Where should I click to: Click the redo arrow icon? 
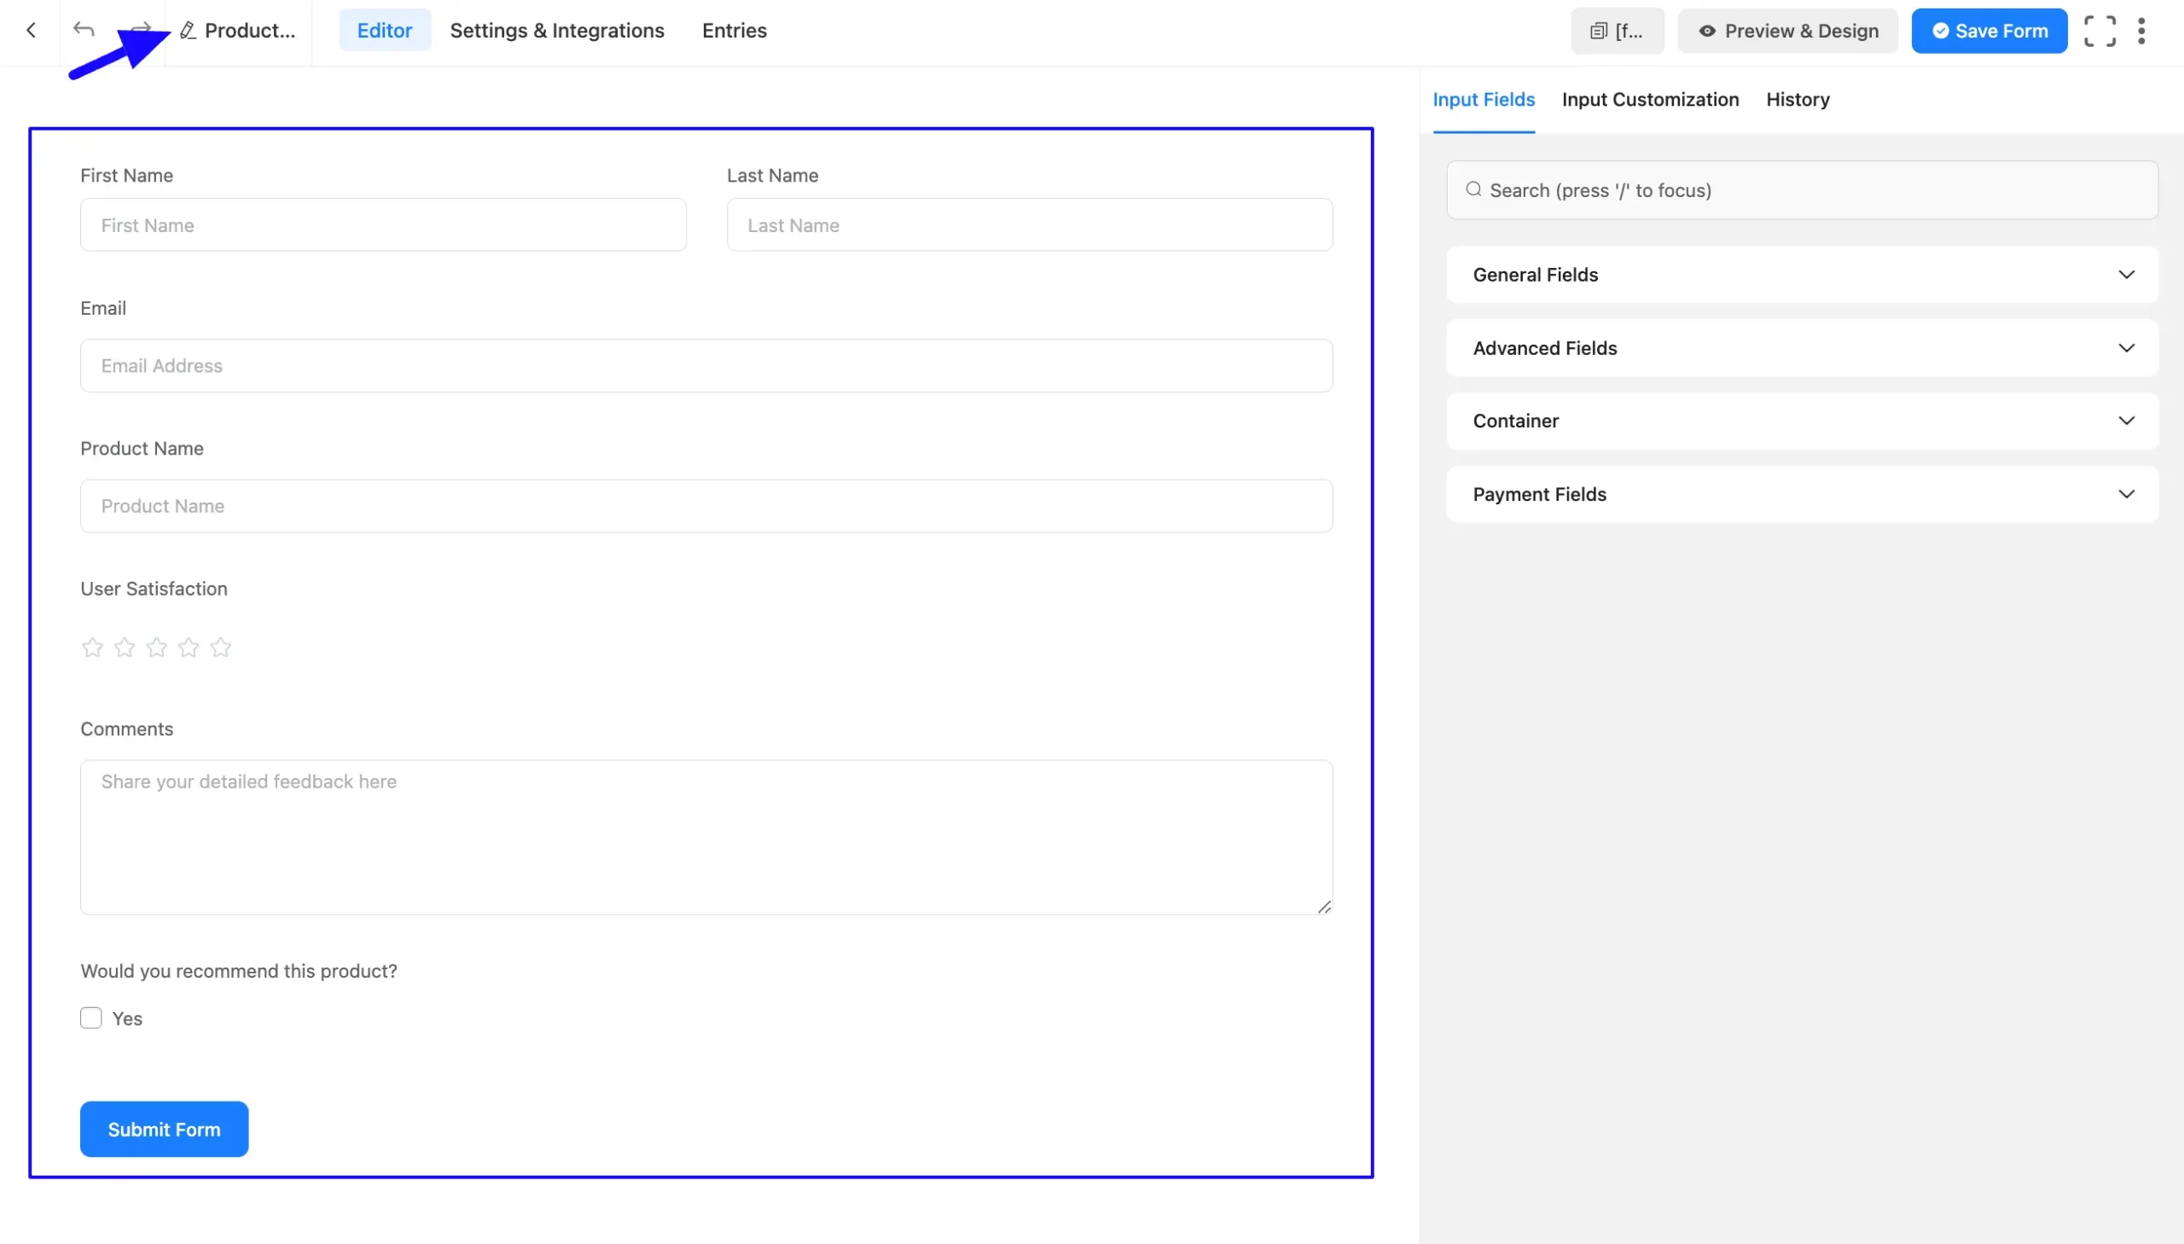(x=141, y=29)
